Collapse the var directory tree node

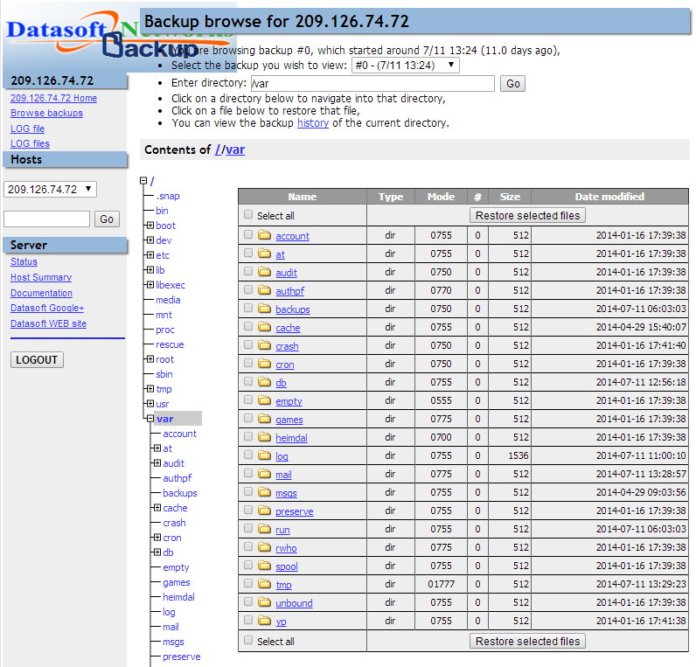tap(150, 419)
